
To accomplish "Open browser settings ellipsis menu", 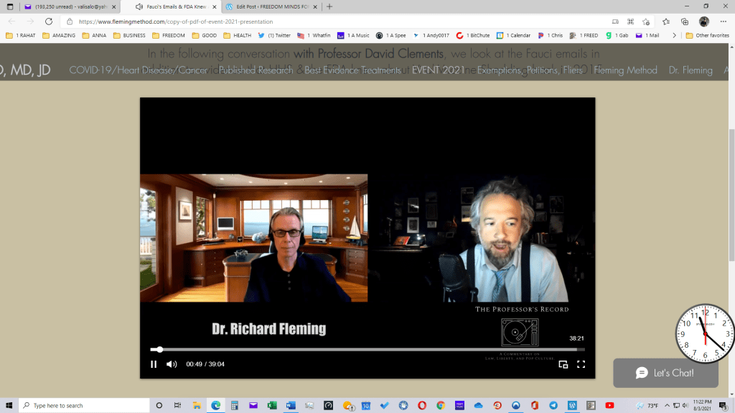I will click(722, 22).
